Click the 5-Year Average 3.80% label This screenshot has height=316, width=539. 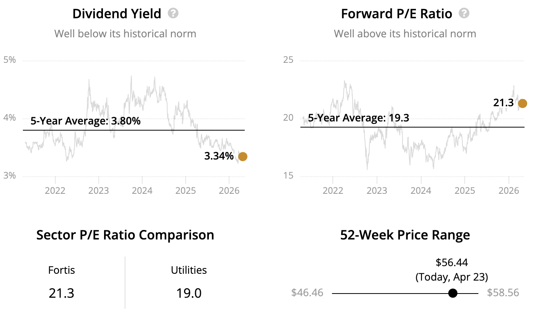(x=85, y=121)
